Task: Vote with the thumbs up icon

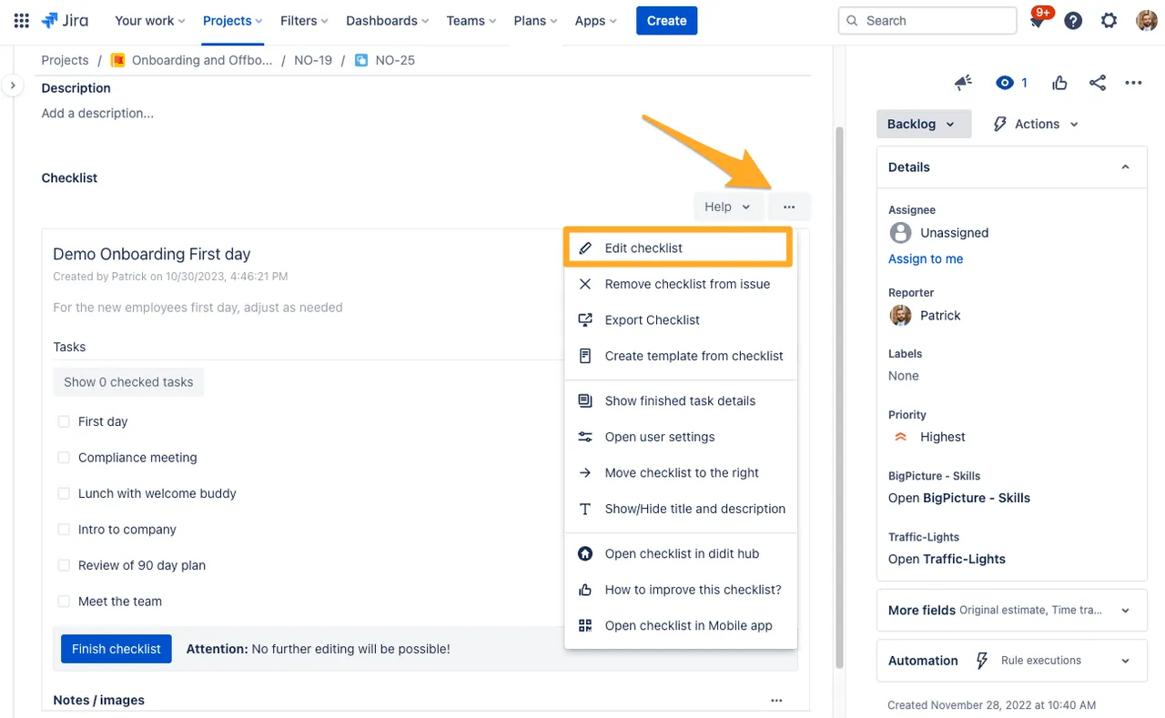Action: 1059,83
